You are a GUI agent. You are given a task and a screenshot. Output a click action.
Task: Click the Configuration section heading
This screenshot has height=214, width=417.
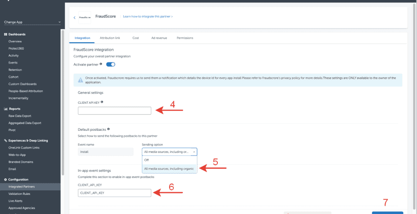[18, 180]
